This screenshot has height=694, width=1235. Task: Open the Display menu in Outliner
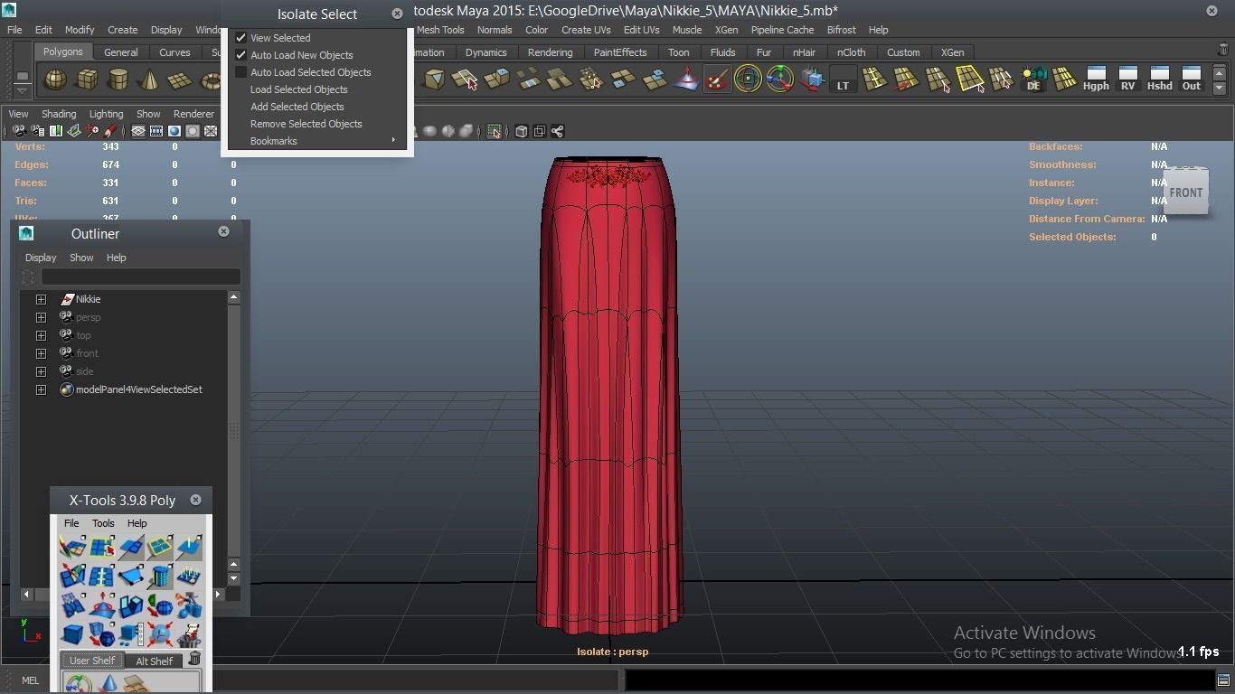tap(41, 258)
